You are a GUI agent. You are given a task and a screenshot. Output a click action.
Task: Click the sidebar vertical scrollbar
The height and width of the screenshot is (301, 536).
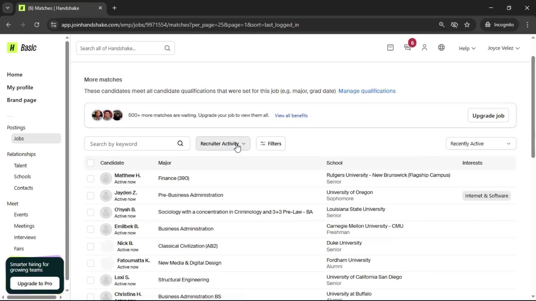[67, 161]
